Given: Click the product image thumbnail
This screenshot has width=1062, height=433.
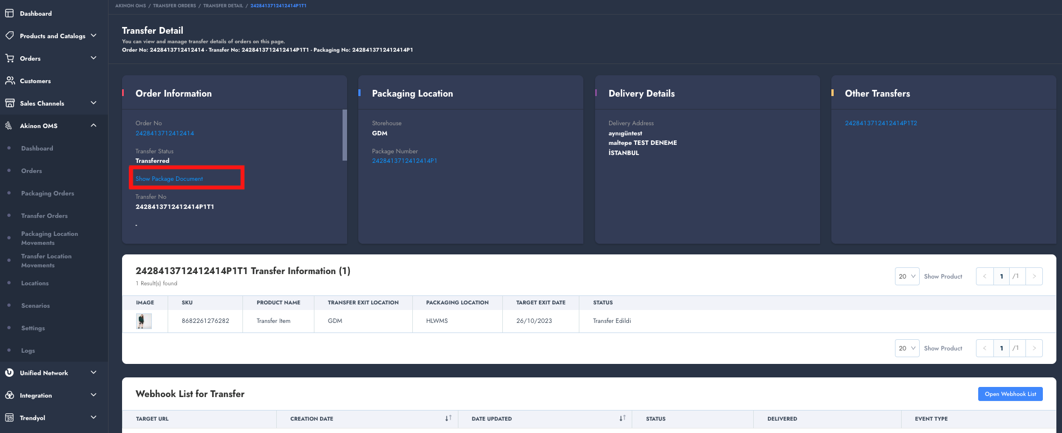Looking at the screenshot, I should (144, 321).
